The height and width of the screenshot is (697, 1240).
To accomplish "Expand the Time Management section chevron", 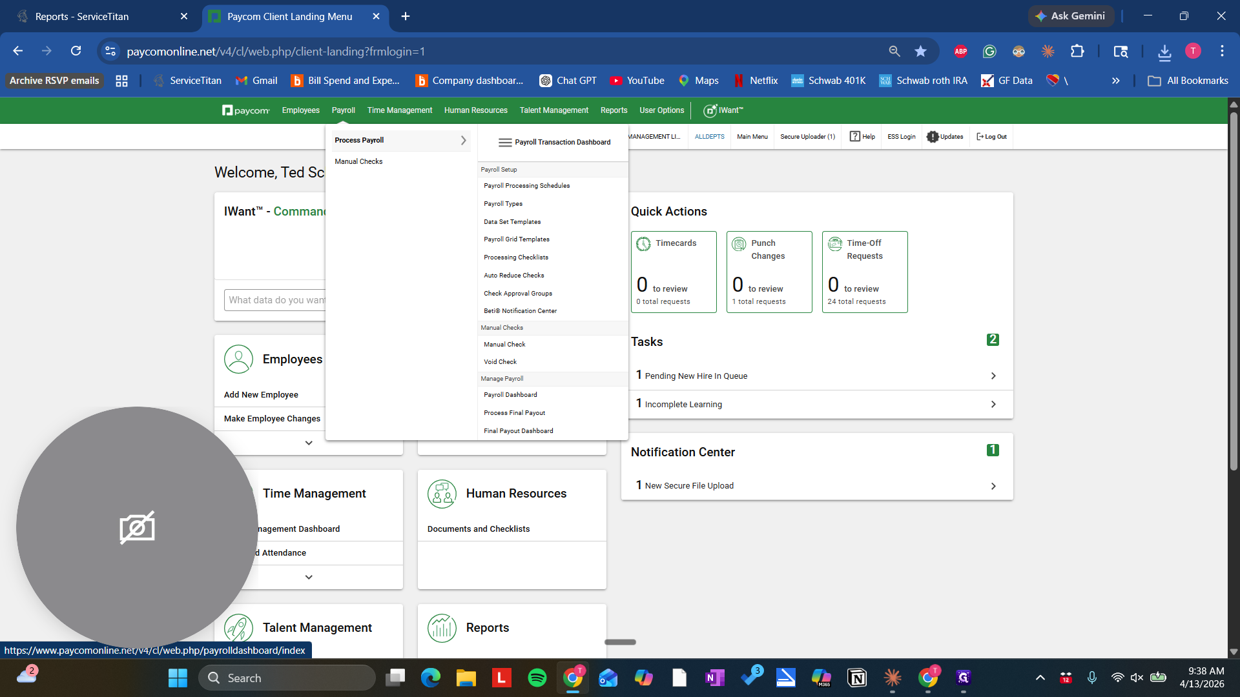I will point(308,576).
